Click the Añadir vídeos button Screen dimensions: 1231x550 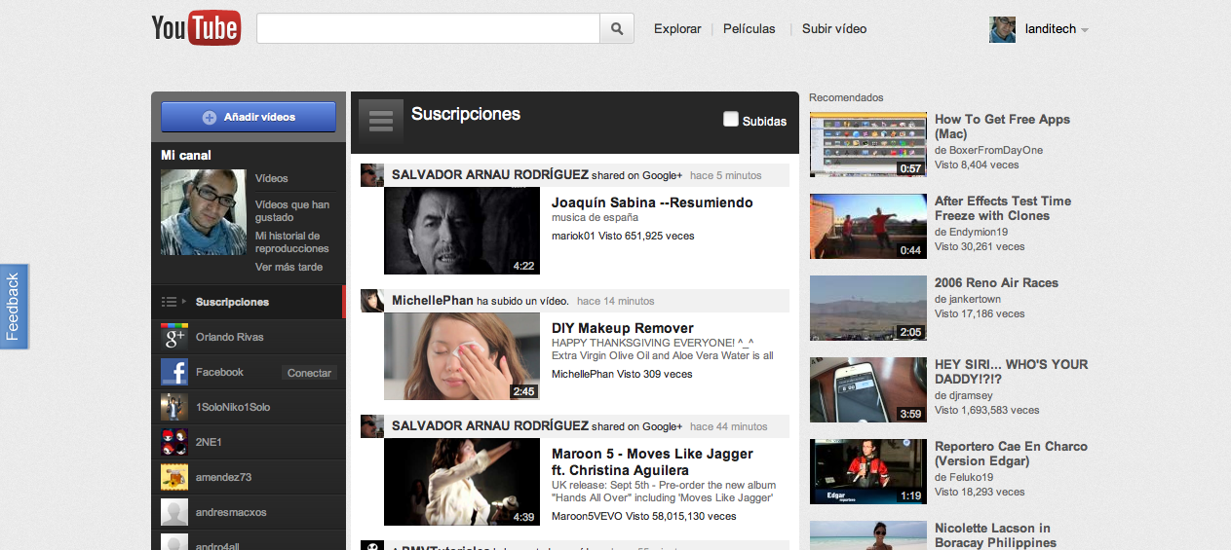tap(249, 117)
